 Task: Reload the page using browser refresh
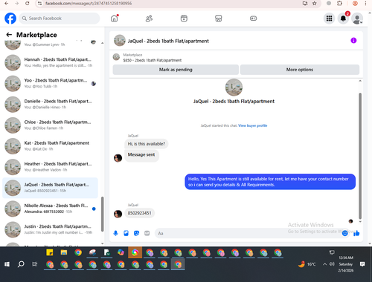pyautogui.click(x=28, y=4)
